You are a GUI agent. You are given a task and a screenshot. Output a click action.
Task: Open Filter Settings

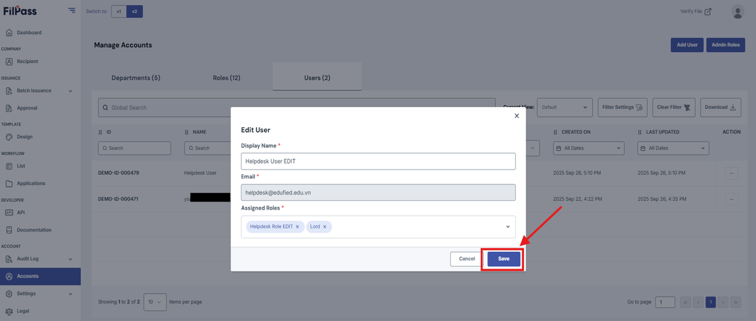[622, 108]
